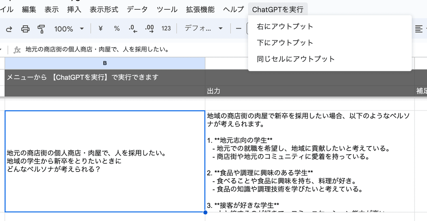The width and height of the screenshot is (427, 221).
Task: Apply percent format
Action: click(x=117, y=28)
